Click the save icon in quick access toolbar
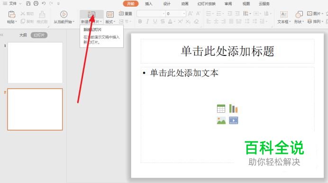Screen dimensions: 328x183 point(28,3)
